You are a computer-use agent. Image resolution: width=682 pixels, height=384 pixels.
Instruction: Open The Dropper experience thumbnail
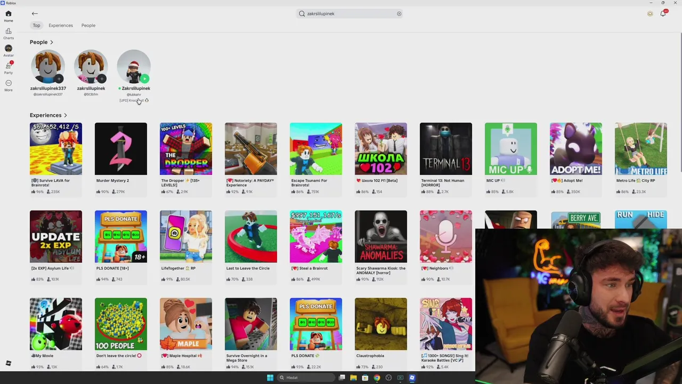point(186,149)
